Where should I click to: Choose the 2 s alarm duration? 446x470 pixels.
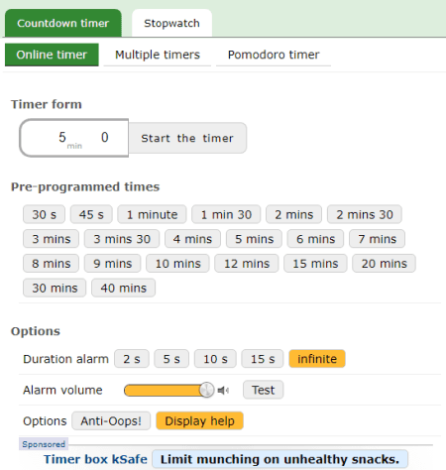tap(132, 359)
